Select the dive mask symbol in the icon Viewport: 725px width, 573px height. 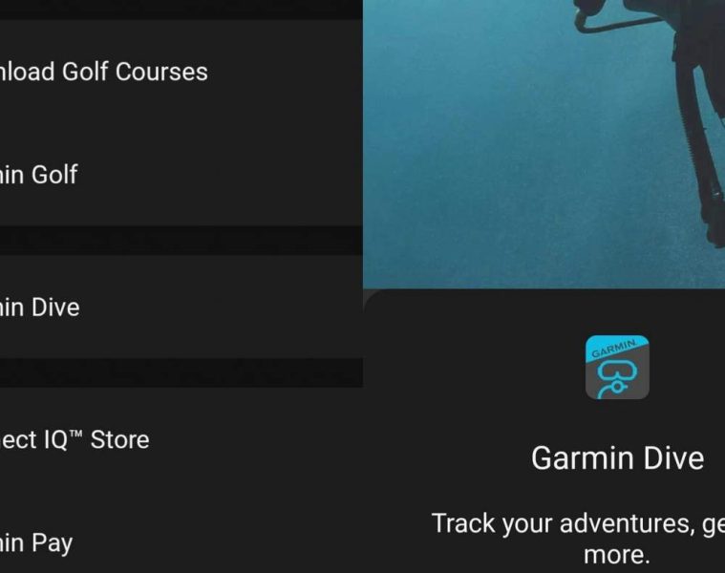pyautogui.click(x=617, y=378)
